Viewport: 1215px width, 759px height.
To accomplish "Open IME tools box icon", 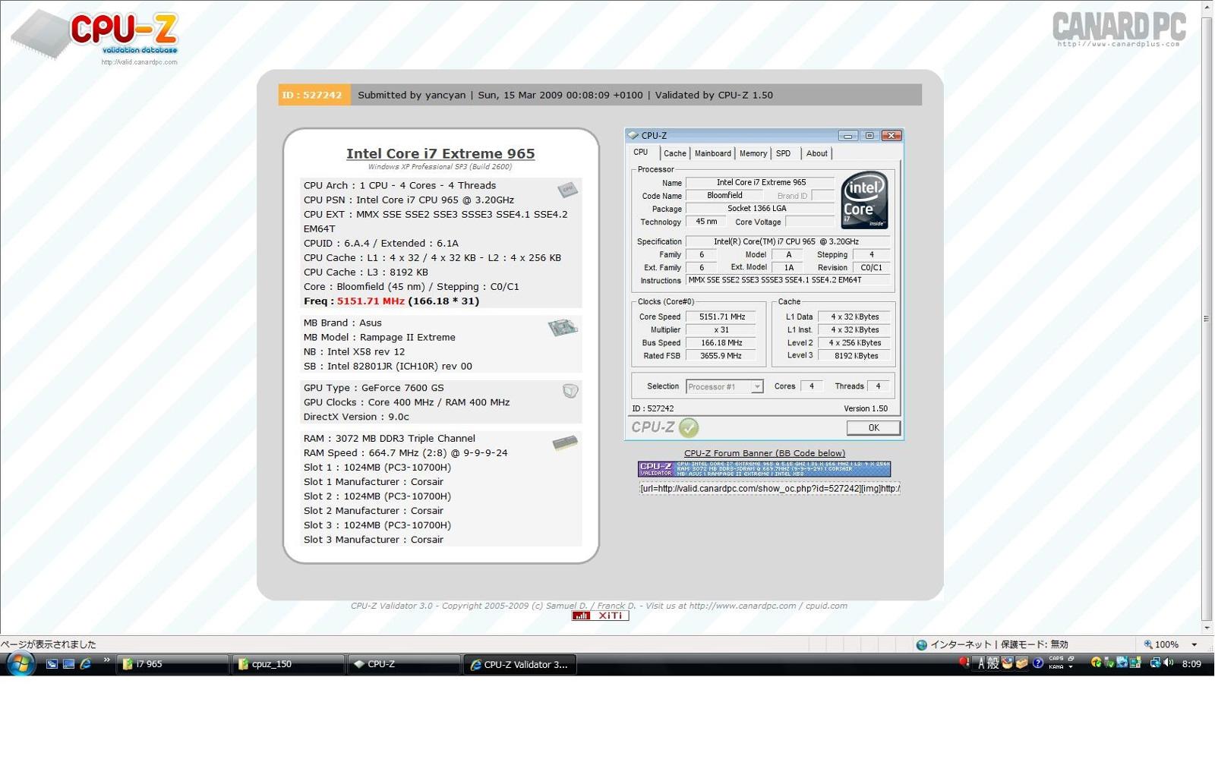I will [1021, 664].
